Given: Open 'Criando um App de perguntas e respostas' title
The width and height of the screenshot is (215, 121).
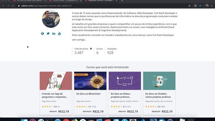Looking at the screenshot, I should coord(55,95).
